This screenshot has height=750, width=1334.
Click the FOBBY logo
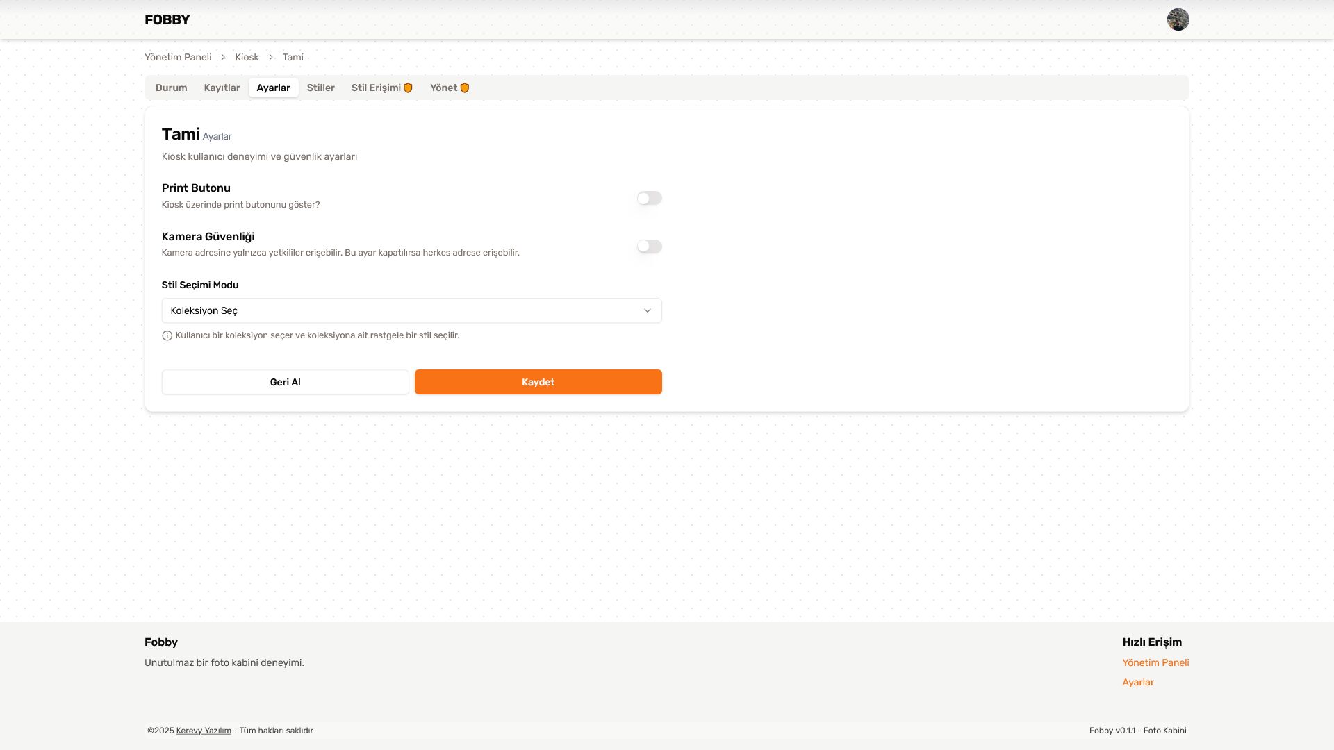coord(167,19)
